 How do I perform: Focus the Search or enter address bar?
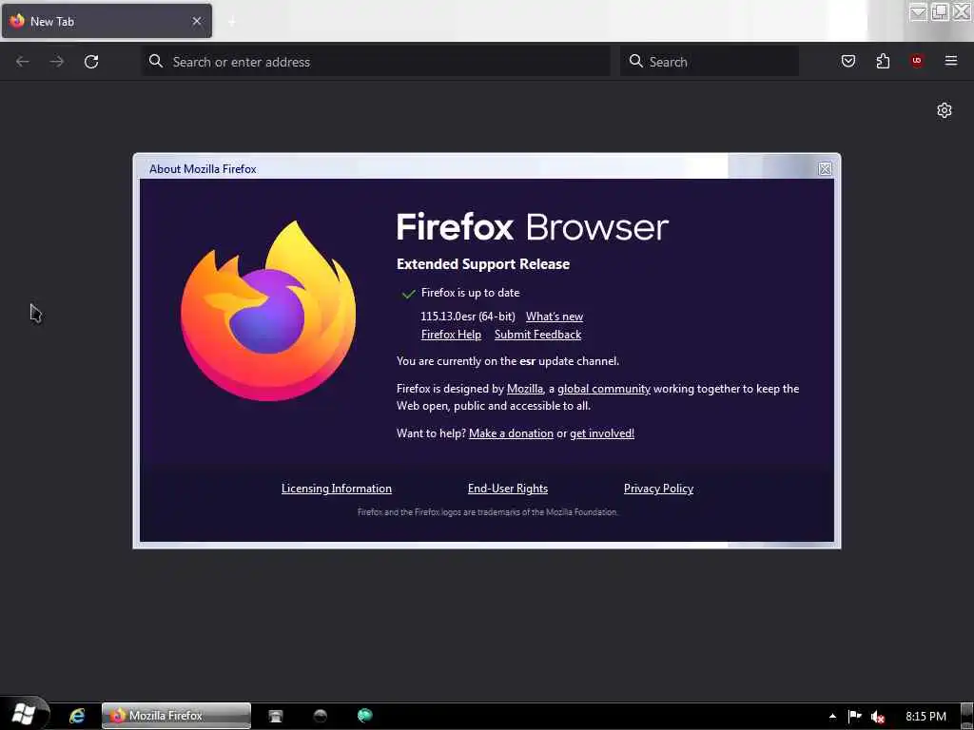(376, 62)
